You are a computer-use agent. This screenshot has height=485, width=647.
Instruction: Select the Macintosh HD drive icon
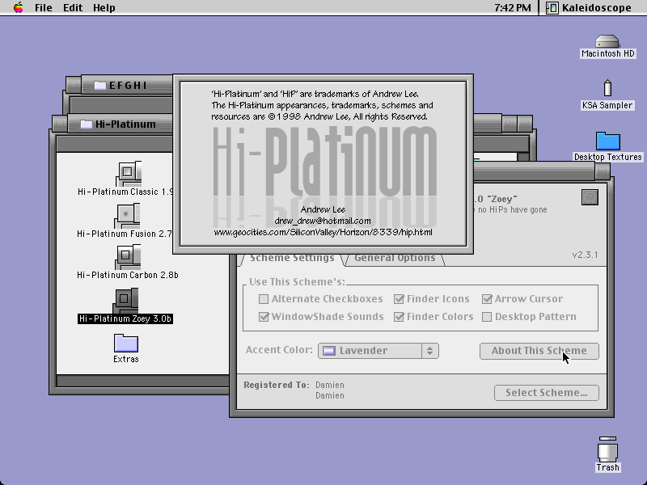607,42
